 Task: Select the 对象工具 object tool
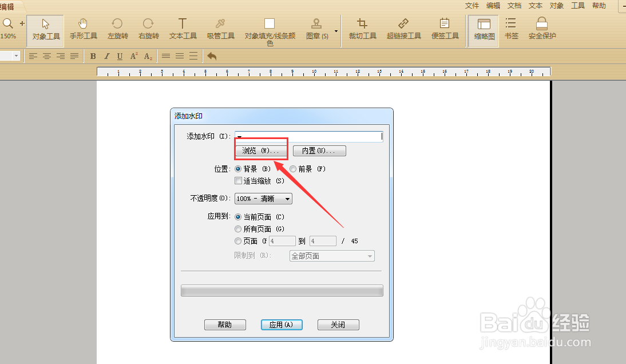point(46,30)
